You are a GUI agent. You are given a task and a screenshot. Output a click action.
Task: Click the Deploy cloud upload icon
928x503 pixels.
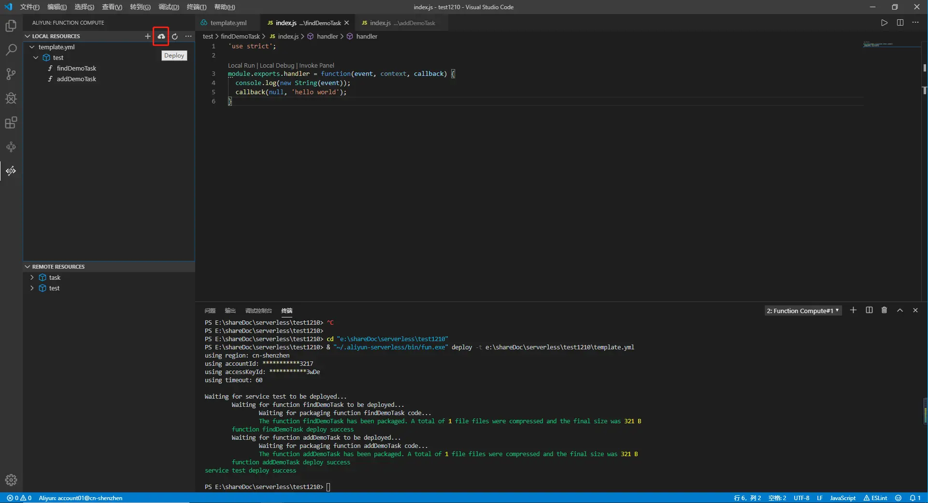click(161, 36)
